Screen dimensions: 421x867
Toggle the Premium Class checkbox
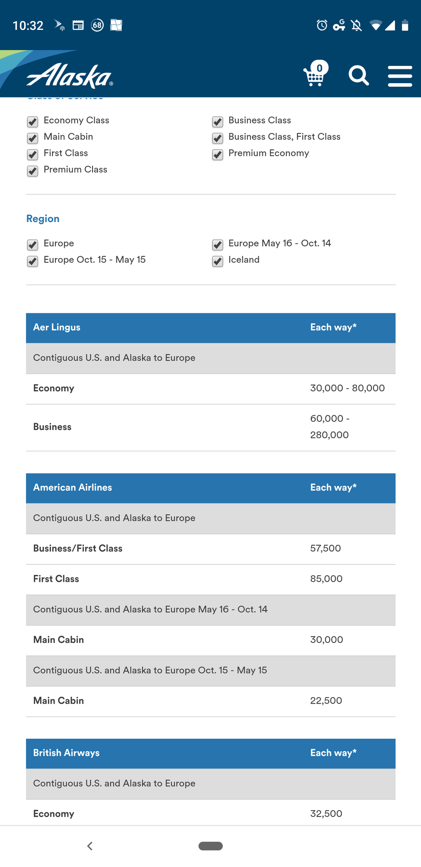[x=32, y=171]
